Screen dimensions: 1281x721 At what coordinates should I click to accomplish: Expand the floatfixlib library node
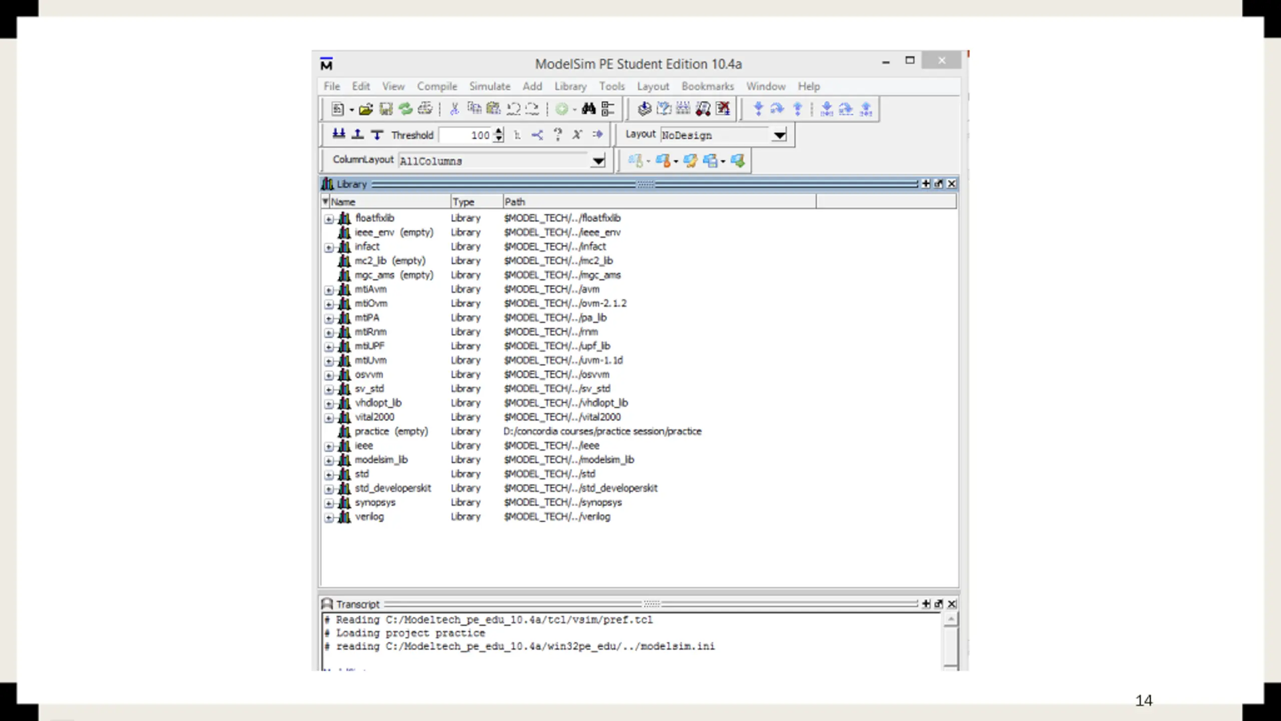tap(329, 219)
